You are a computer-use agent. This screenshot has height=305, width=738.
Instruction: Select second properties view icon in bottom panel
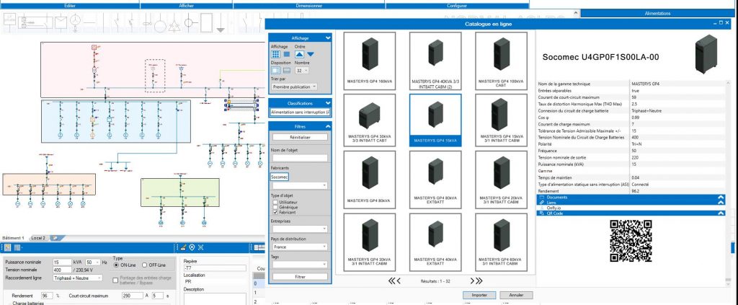[x=17, y=247]
